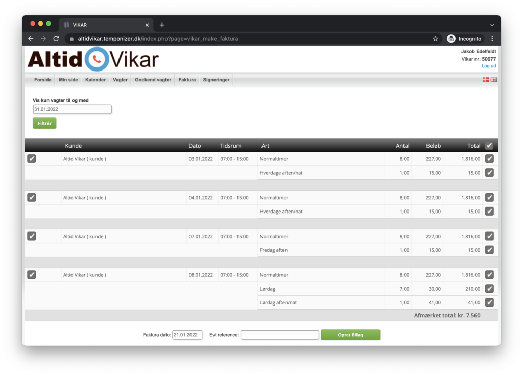Viewport: 523px width, 375px height.
Task: Go back using browser back arrow
Action: tap(31, 39)
